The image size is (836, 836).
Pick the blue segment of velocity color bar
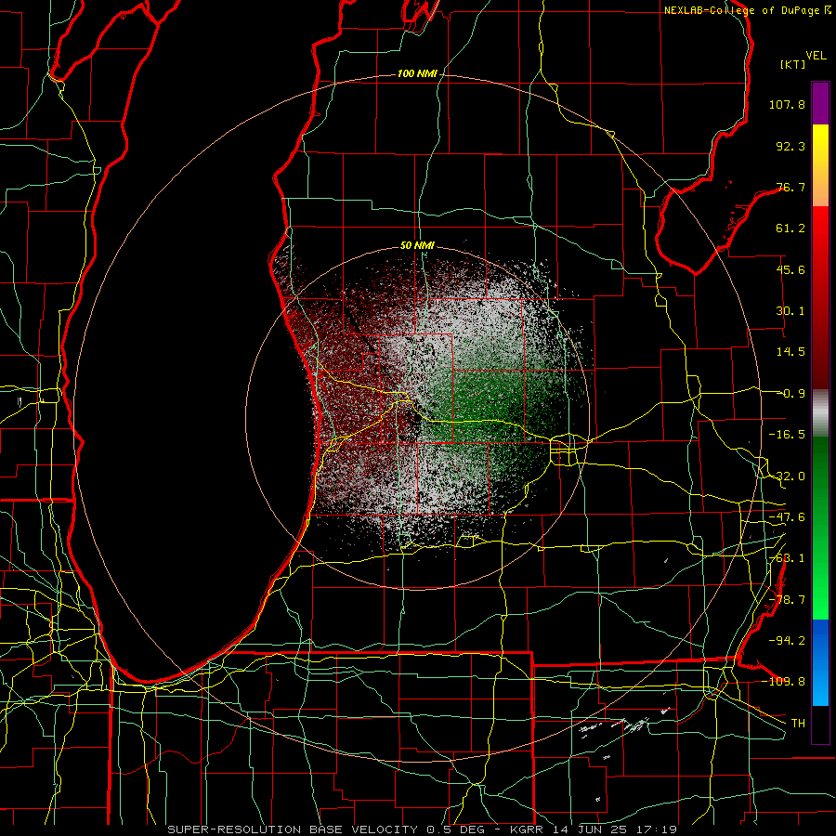tap(820, 662)
